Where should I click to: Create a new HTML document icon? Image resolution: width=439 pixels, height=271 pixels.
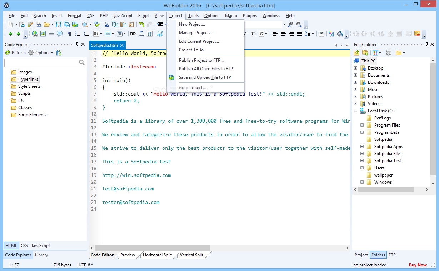[22, 25]
